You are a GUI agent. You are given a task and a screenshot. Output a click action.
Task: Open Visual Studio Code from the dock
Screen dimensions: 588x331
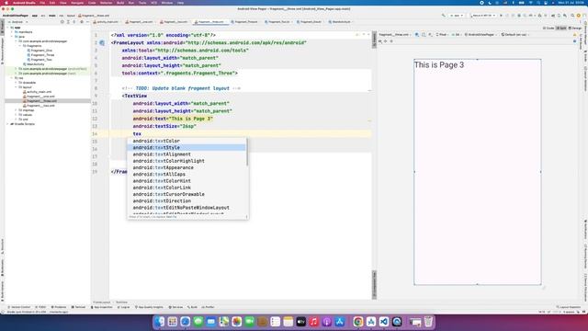tap(384, 322)
